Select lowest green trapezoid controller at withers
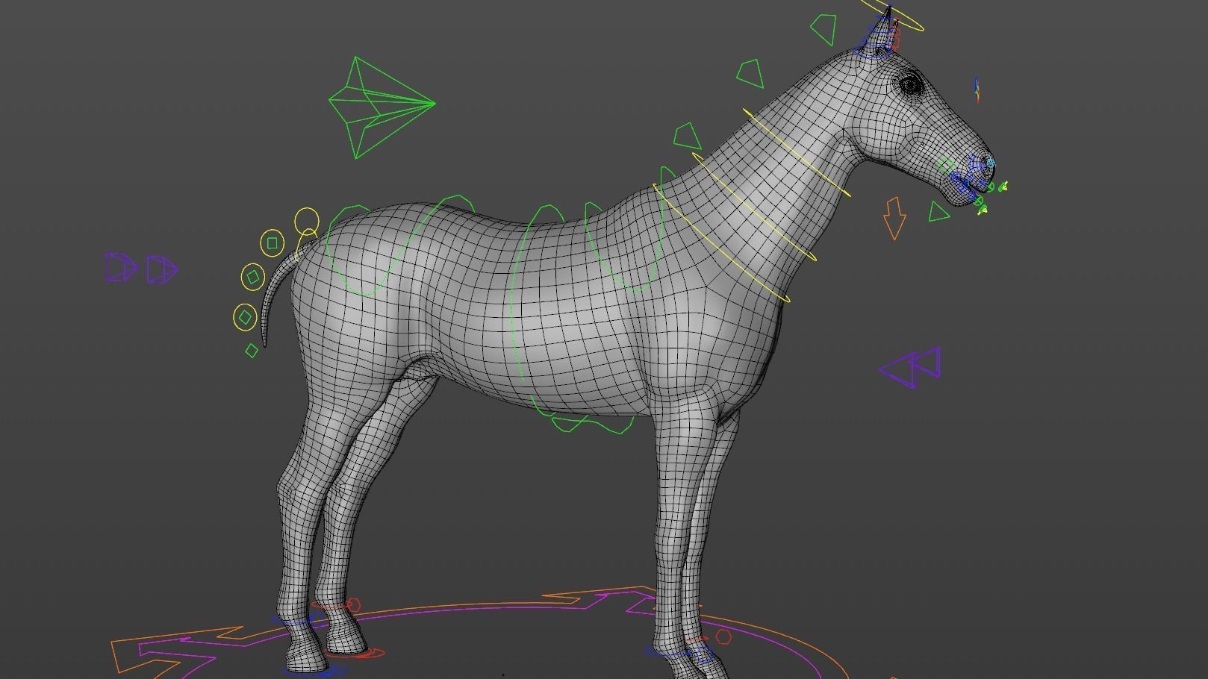Screen dimensions: 1208x679 687,137
